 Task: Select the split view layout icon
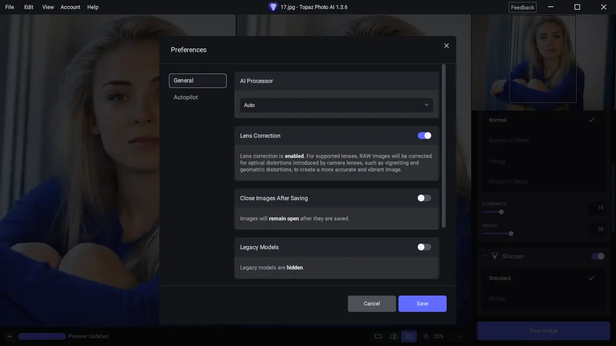pyautogui.click(x=394, y=336)
